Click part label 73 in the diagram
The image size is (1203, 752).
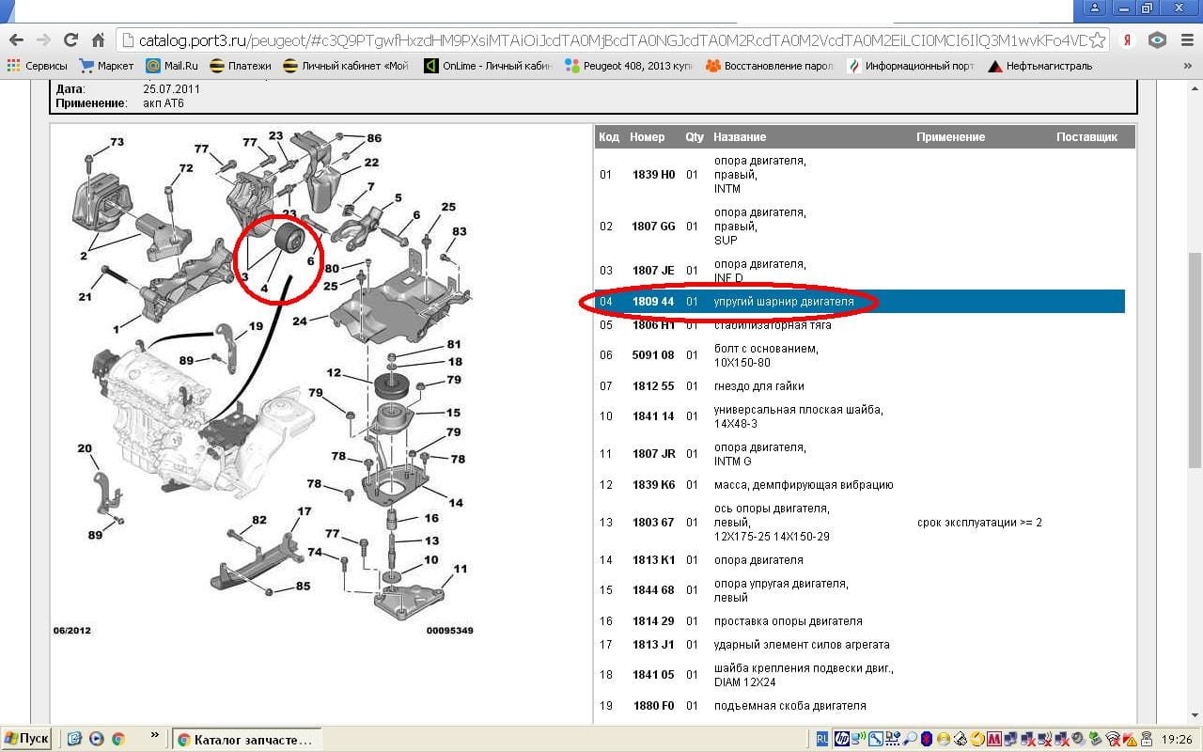[117, 143]
